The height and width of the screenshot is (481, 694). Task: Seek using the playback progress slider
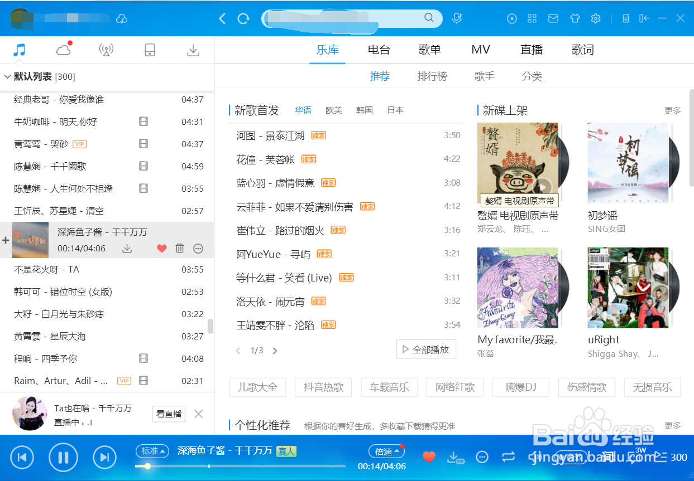pos(240,466)
